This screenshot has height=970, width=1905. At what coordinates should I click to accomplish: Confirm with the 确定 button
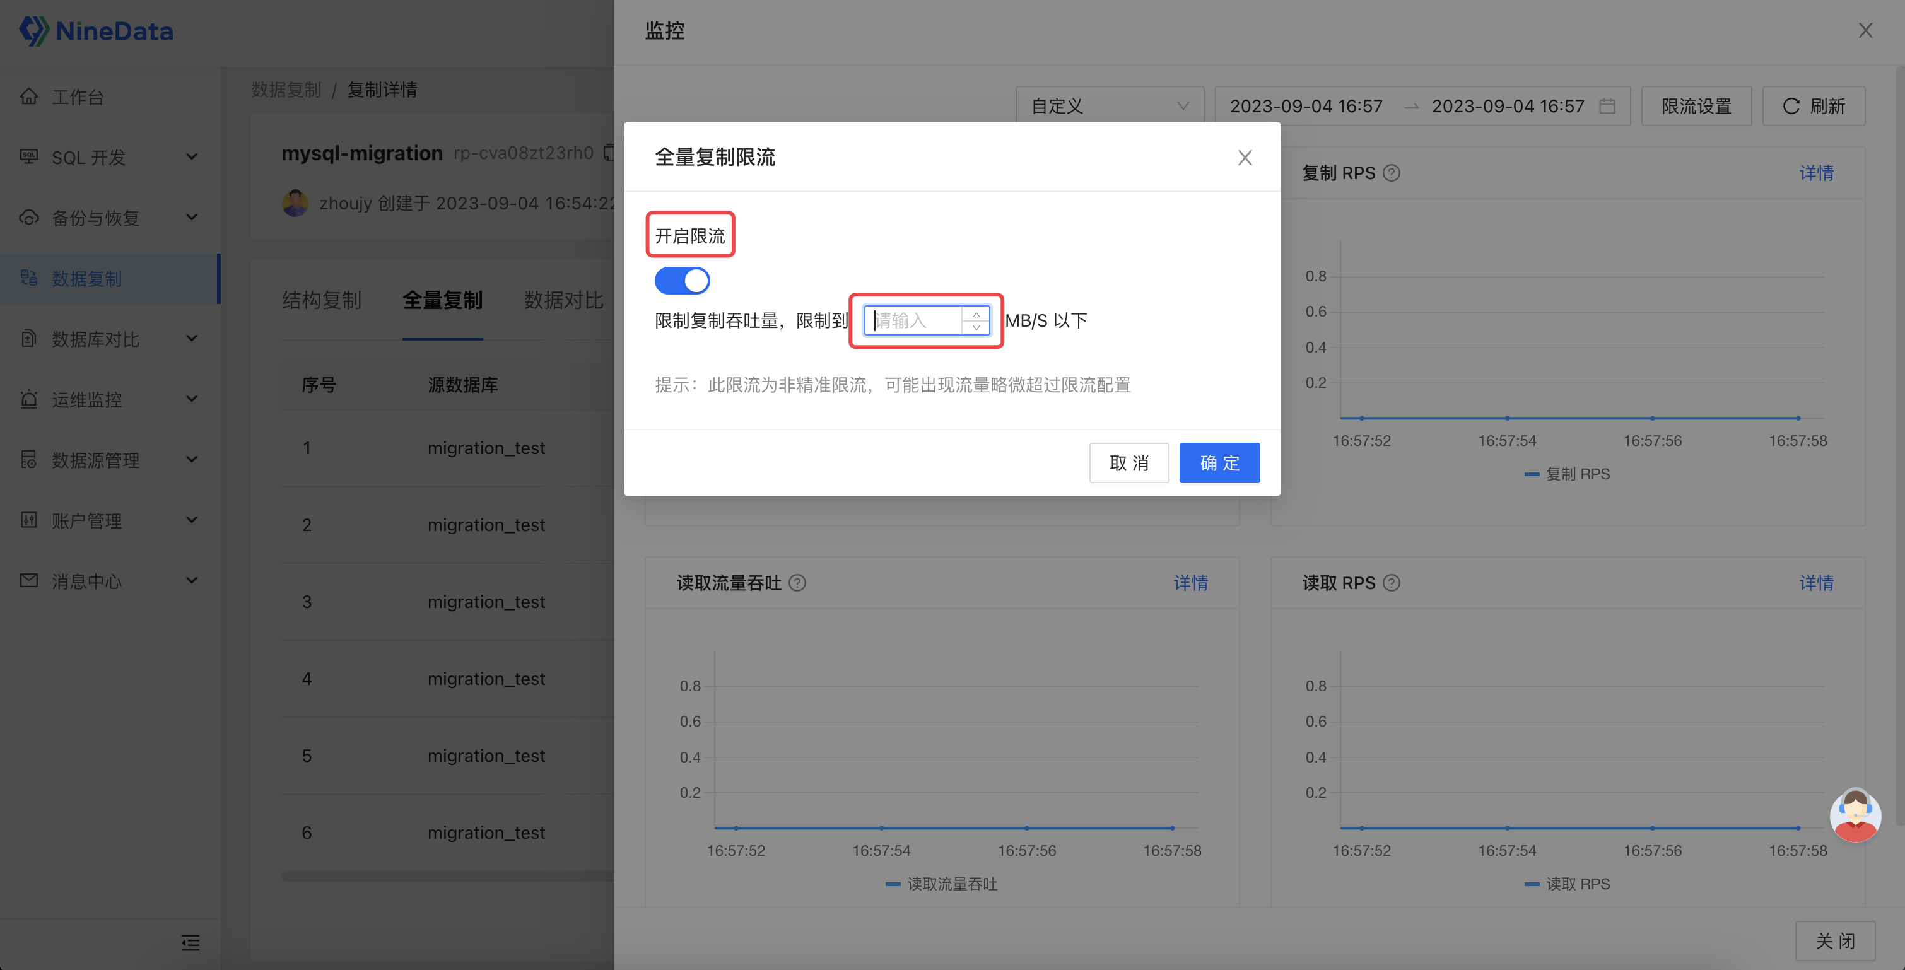1219,463
